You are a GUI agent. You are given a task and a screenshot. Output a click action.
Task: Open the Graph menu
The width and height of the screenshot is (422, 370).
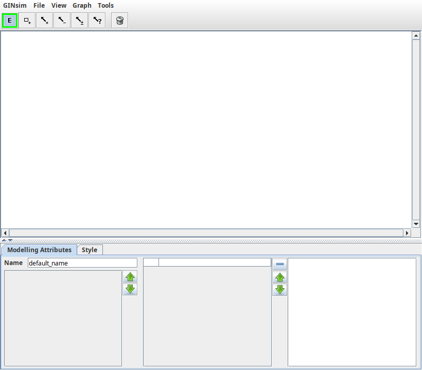coord(82,5)
